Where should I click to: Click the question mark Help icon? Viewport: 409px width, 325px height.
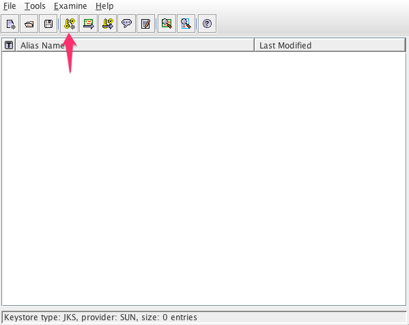coord(207,24)
